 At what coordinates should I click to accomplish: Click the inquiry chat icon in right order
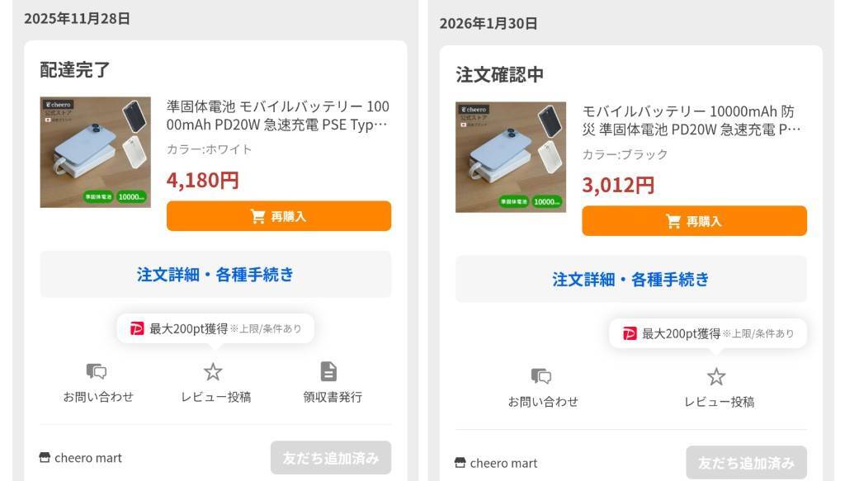[x=541, y=376]
